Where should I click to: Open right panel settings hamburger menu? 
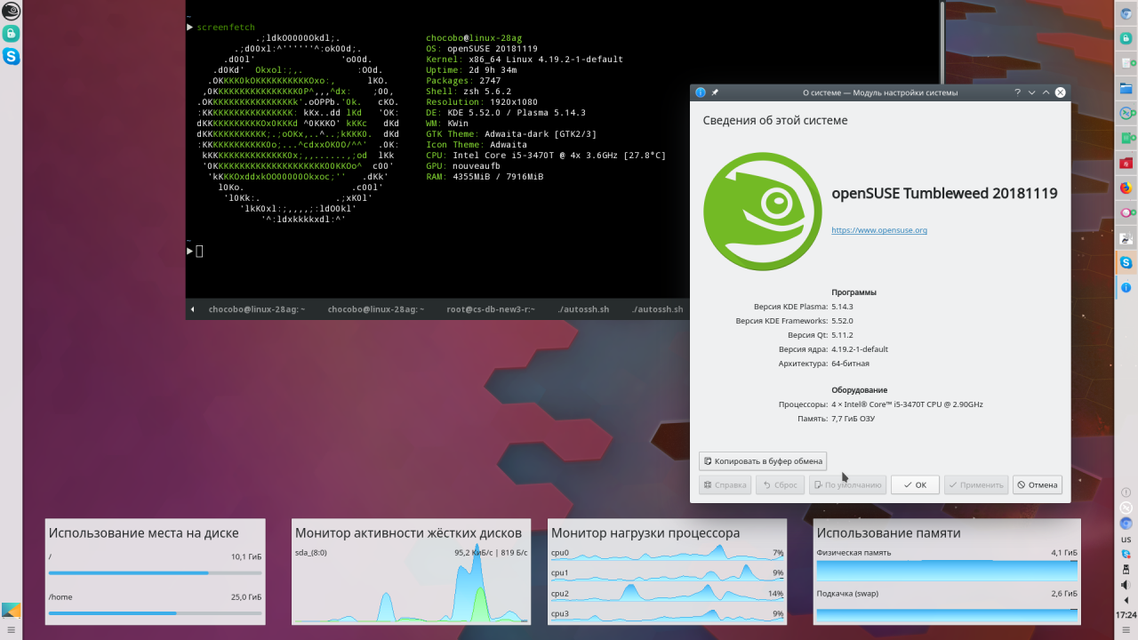1126,631
